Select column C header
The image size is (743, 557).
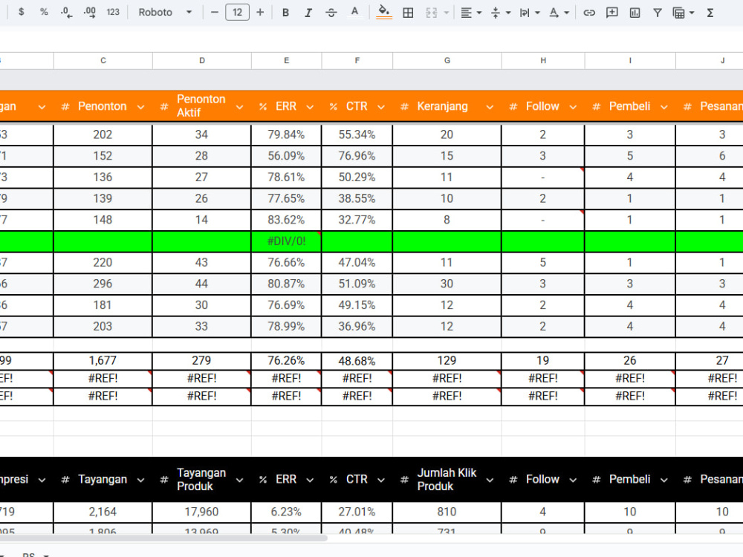pos(103,61)
